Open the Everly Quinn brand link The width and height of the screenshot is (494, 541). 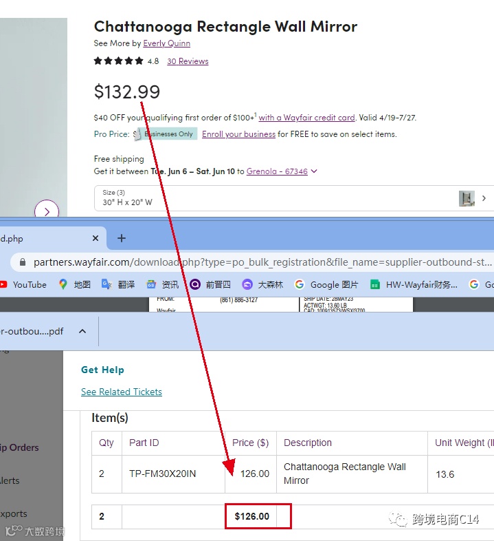(x=166, y=43)
